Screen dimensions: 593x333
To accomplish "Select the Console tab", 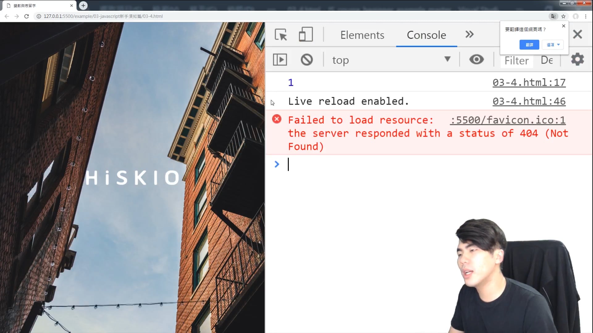I will point(426,35).
